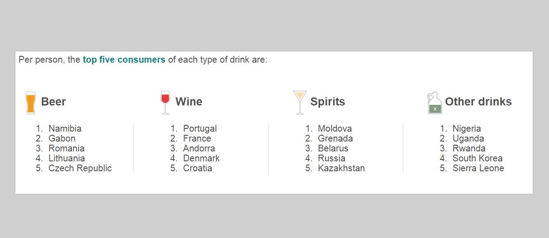Click Namibia in the Beer list

[65, 128]
